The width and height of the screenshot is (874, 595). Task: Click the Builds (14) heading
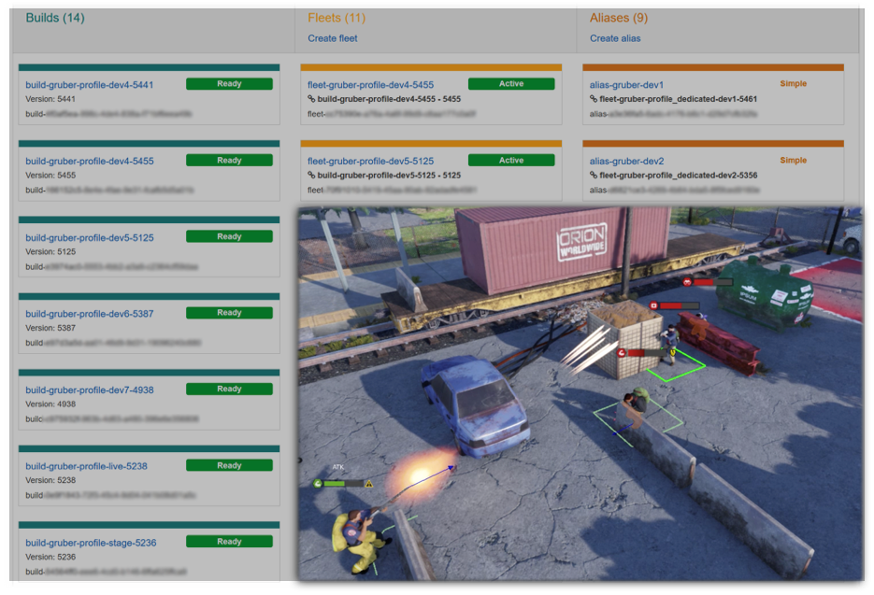click(55, 18)
